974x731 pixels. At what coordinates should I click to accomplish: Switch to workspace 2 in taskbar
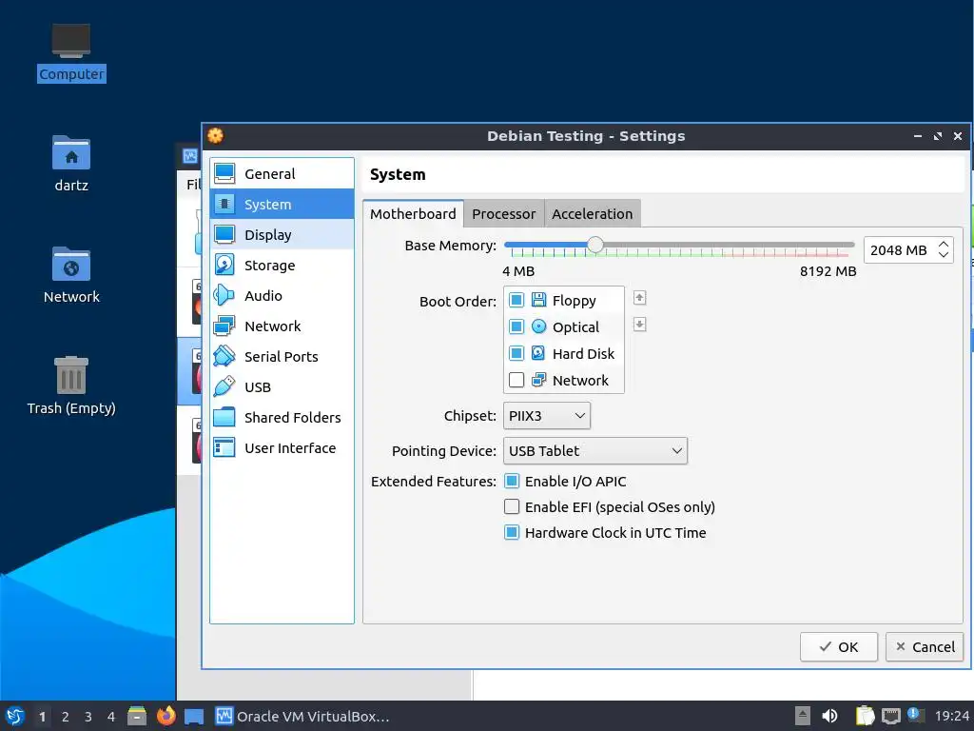tap(66, 717)
